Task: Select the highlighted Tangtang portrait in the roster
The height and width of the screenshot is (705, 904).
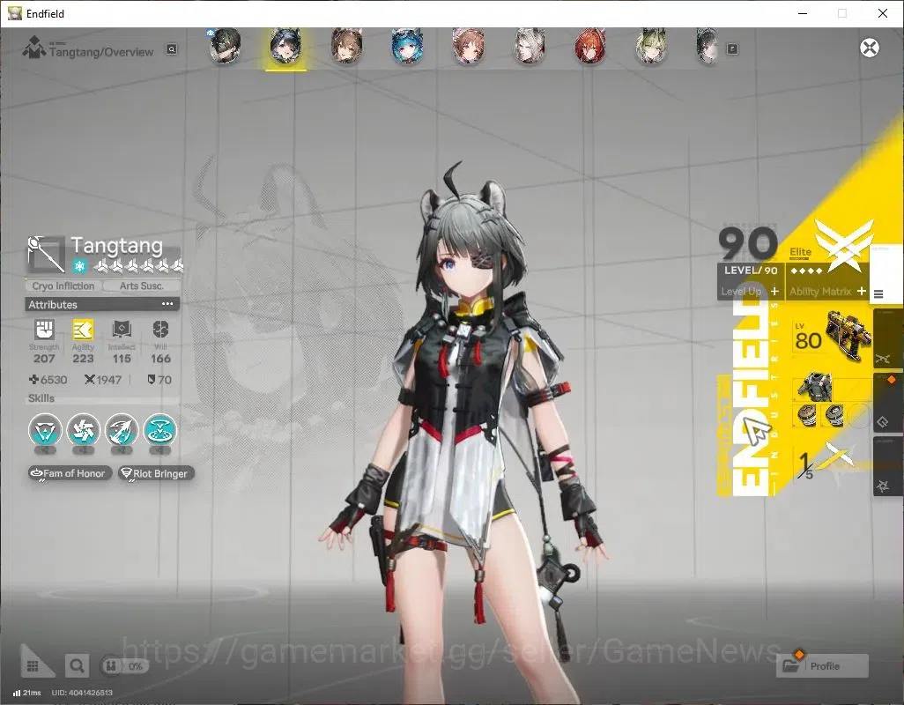Action: [286, 46]
